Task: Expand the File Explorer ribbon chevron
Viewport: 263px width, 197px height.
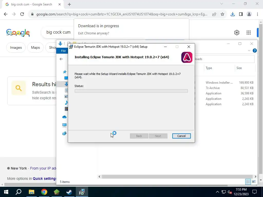Action: click(249, 51)
